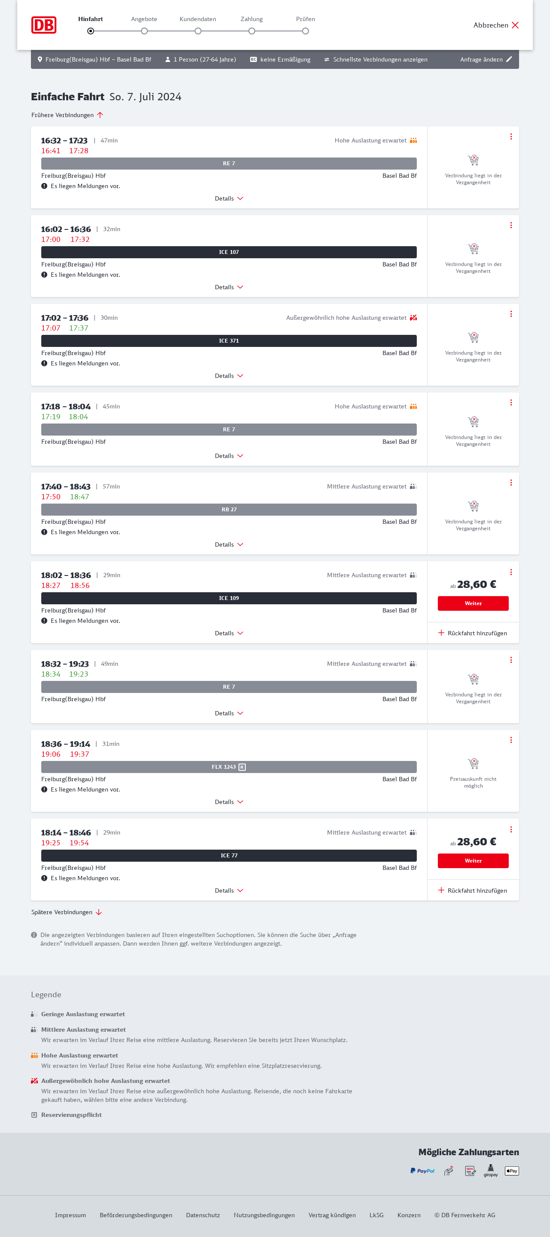Click the pencil icon for Anfrage ändern
This screenshot has height=1237, width=550.
[509, 59]
